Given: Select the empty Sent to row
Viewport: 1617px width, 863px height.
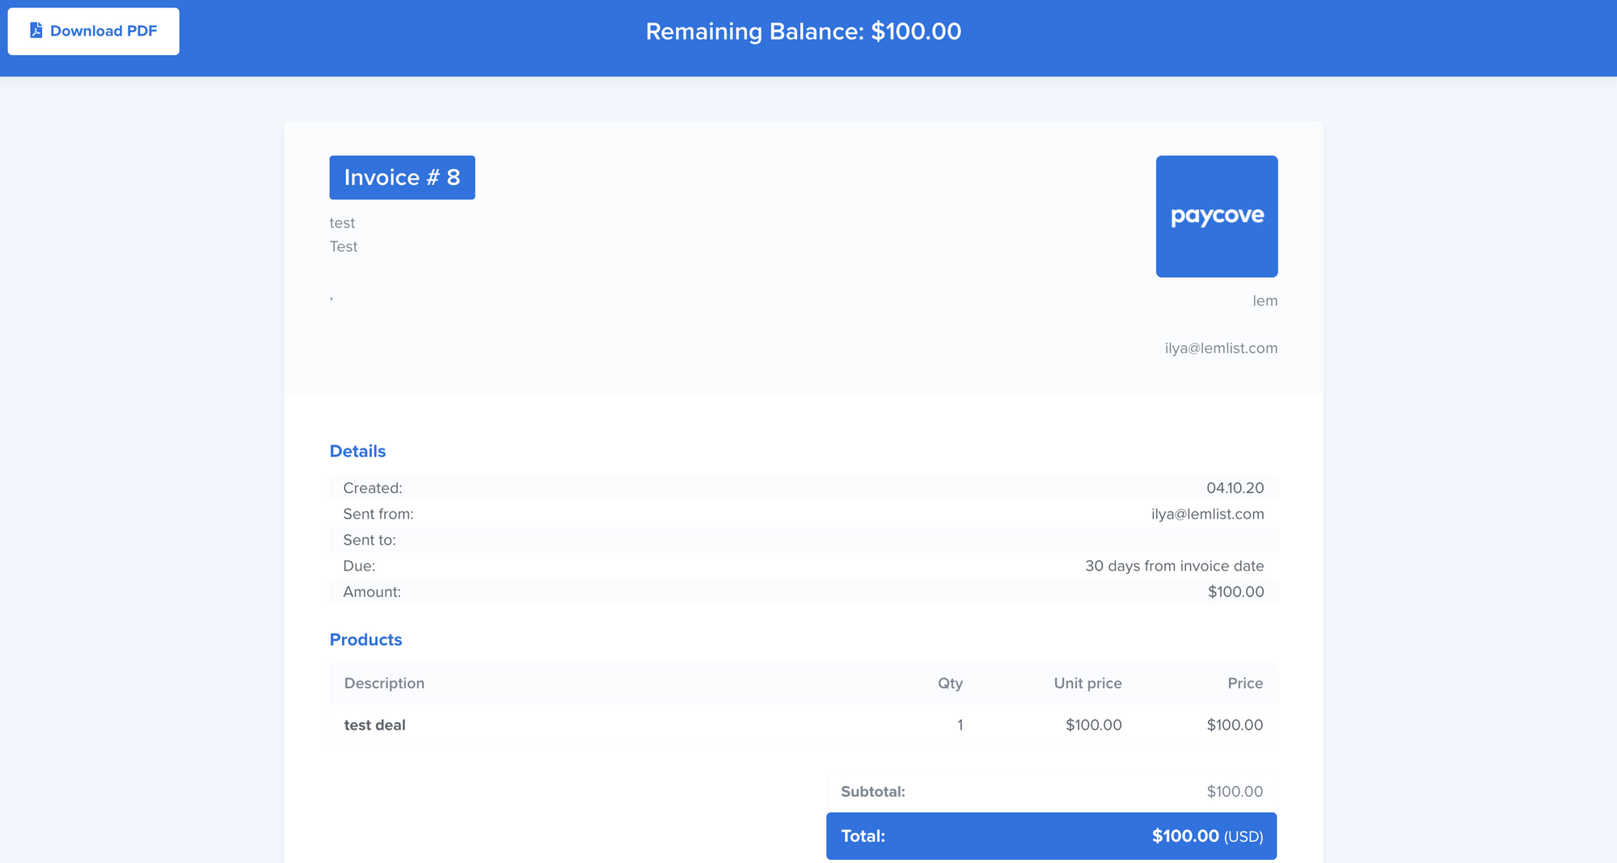Looking at the screenshot, I should (804, 540).
